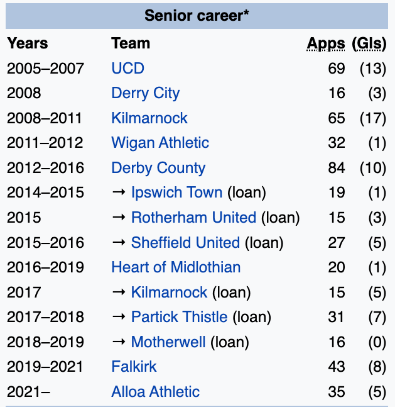
Task: Click the Team column header
Action: click(131, 43)
